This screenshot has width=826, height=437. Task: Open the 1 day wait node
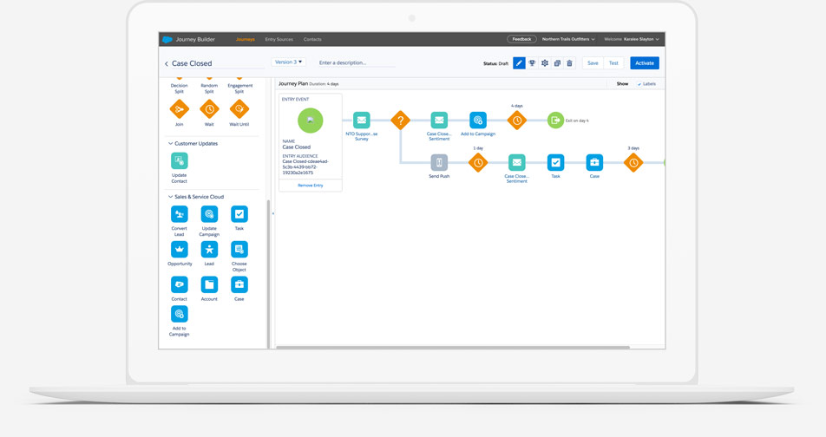pos(478,163)
